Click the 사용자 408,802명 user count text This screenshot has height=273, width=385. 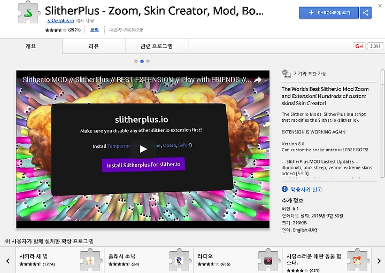point(126,30)
